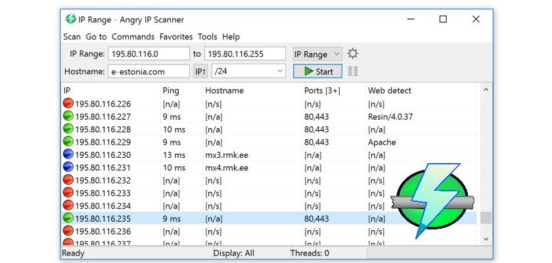Click the blue status dot for 195.80.116.230
The height and width of the screenshot is (263, 552).
(68, 155)
